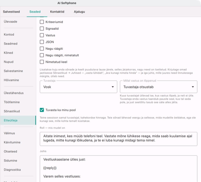This screenshot has width=201, height=182.
Task: Select Etteütleja in the sidebar
Action: pos(18,120)
